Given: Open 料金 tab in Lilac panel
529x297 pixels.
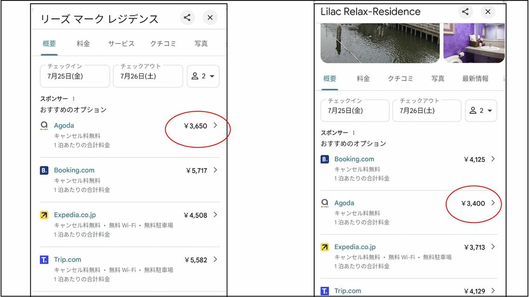Looking at the screenshot, I should [x=363, y=78].
